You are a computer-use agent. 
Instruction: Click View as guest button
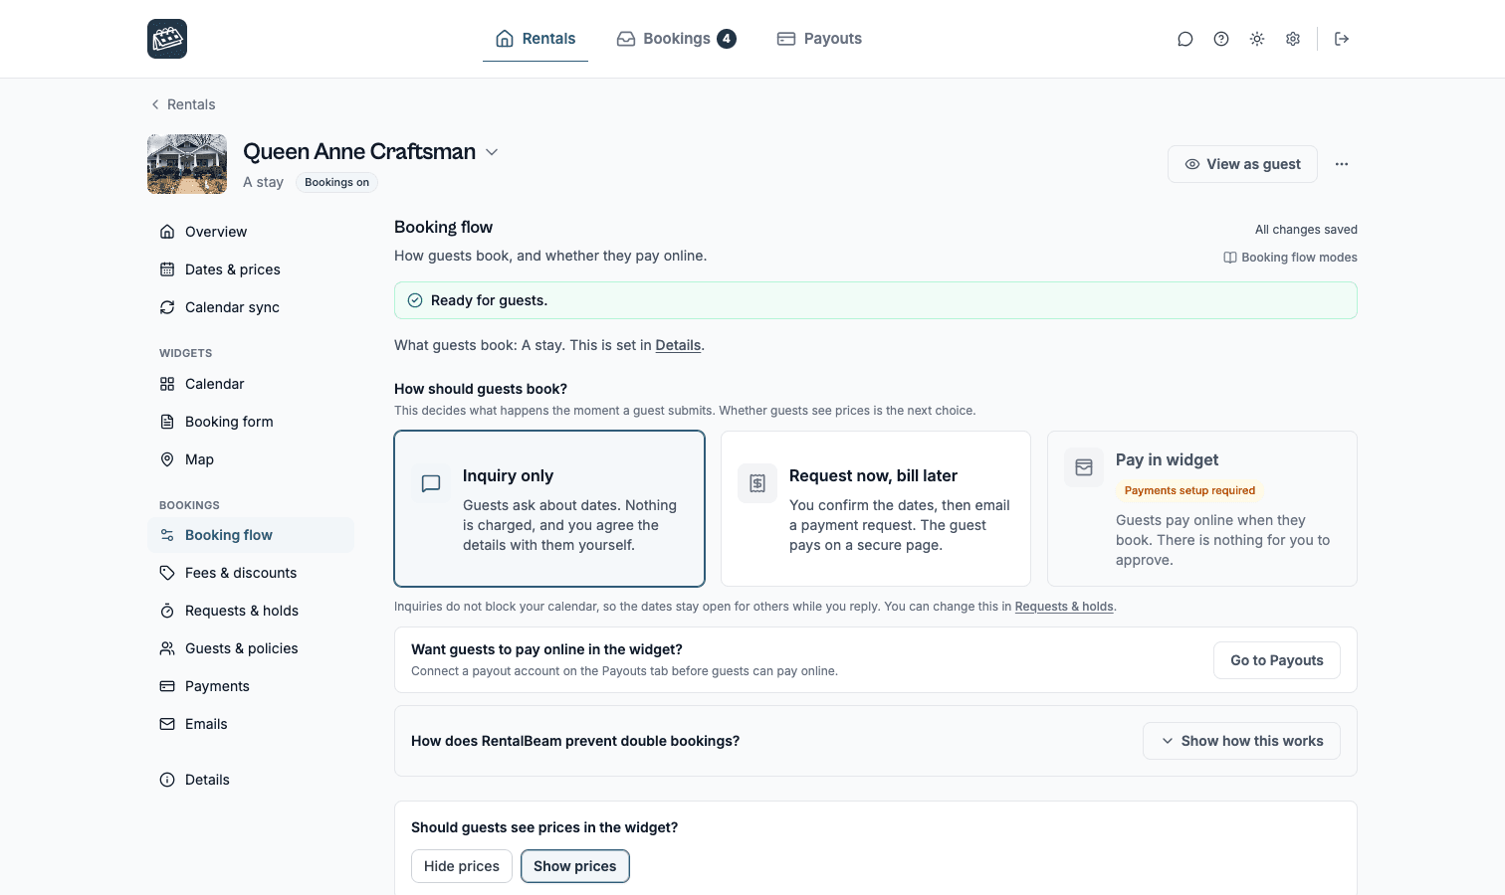click(1242, 164)
